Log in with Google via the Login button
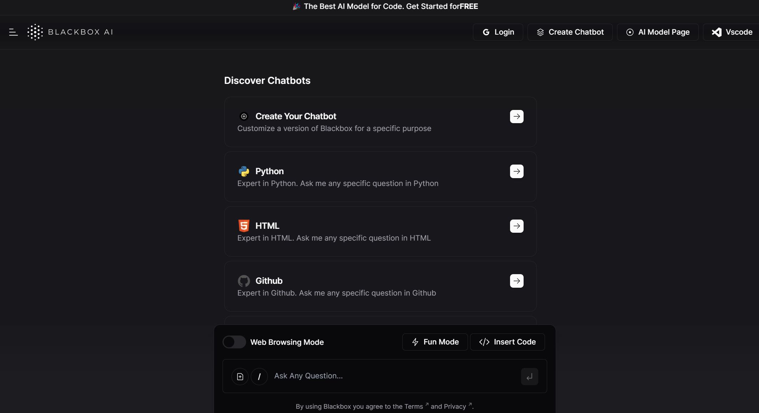This screenshot has height=413, width=759. 498,32
